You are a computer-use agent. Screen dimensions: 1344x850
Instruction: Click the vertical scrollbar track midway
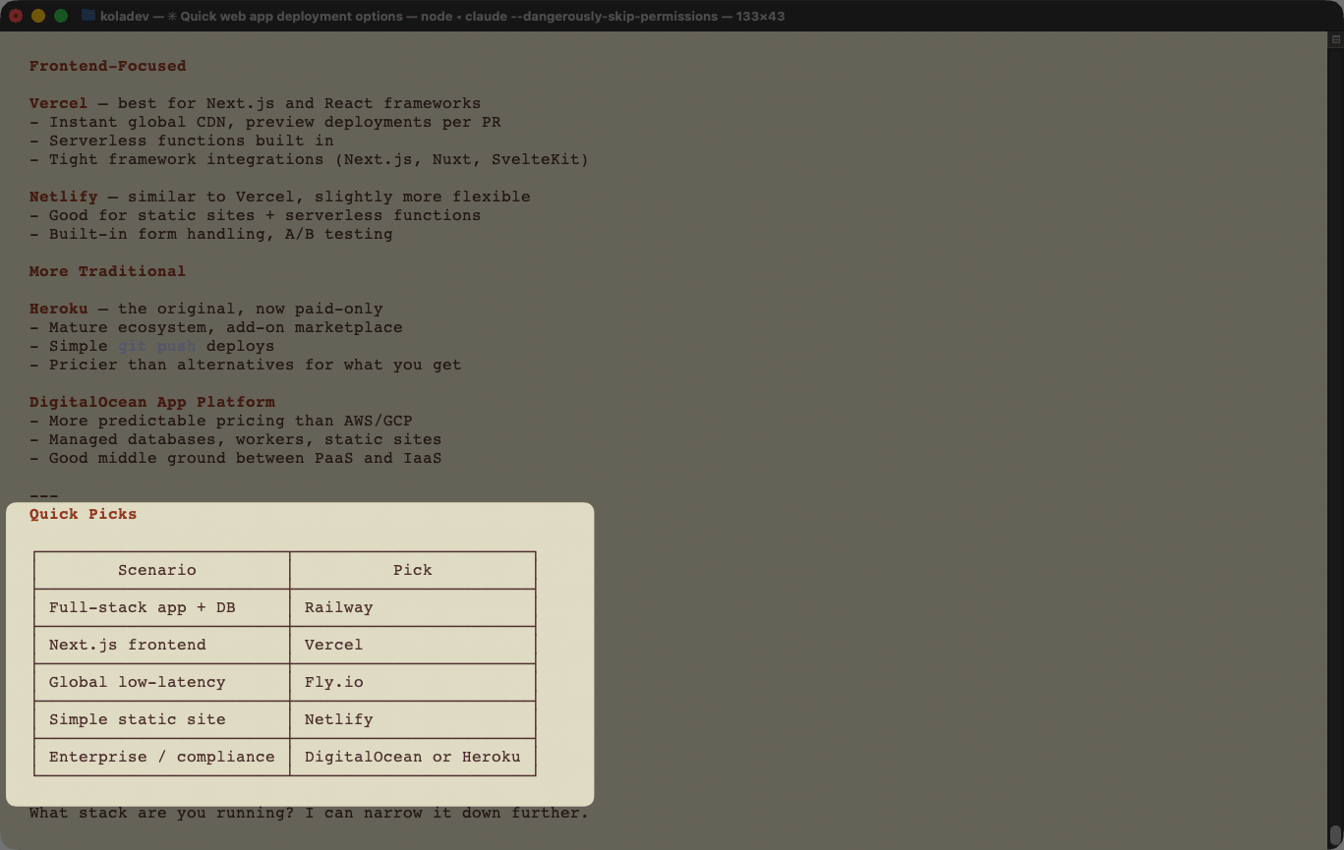tap(1335, 432)
